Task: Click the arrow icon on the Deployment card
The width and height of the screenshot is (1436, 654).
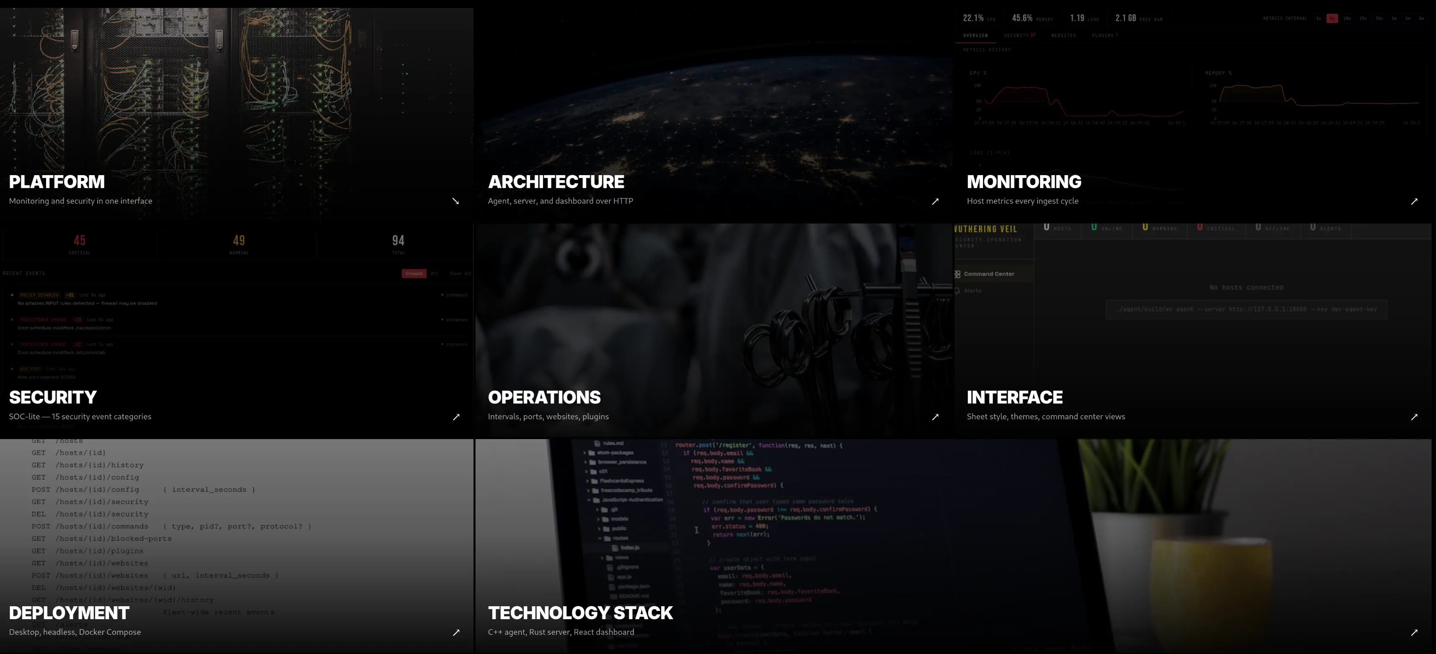Action: [x=456, y=632]
